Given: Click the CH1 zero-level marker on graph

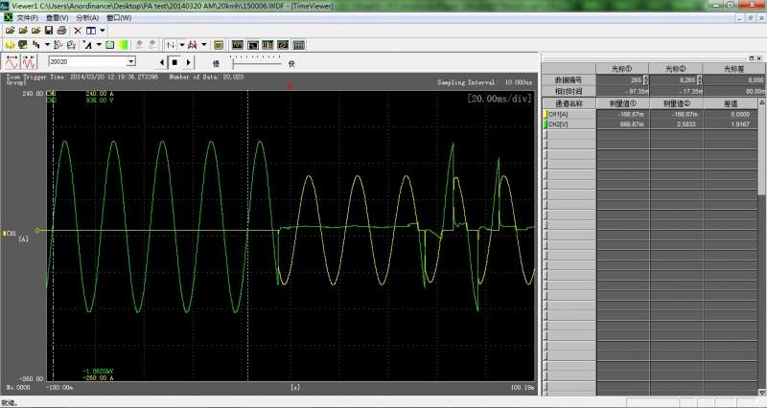Looking at the screenshot, I should click(x=38, y=230).
